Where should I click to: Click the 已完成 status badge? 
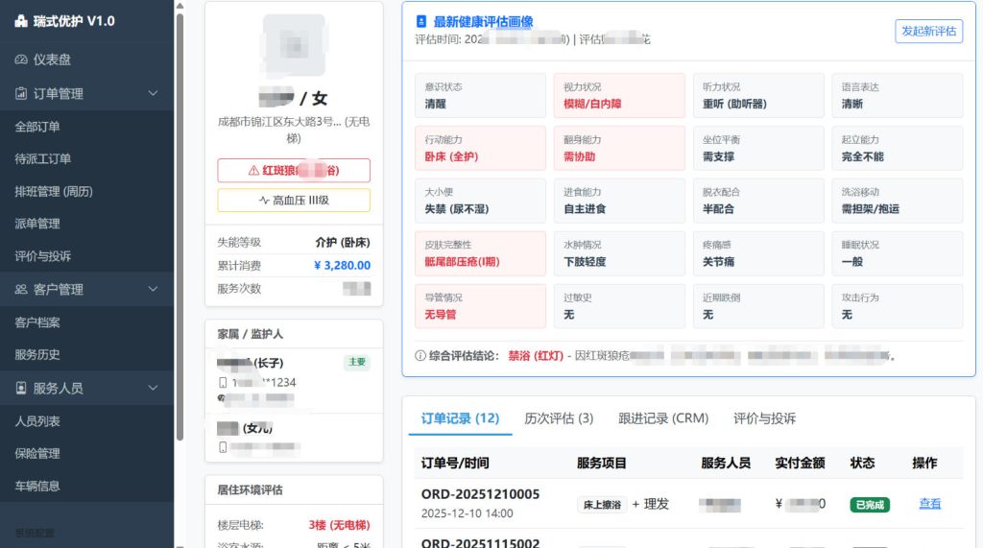point(870,505)
